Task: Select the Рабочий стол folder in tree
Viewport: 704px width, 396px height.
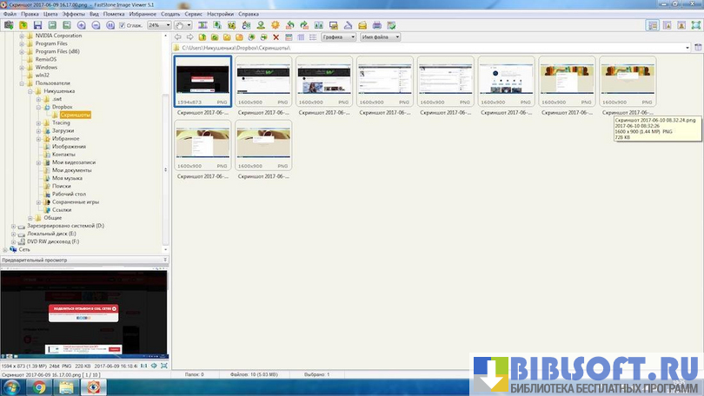Action: 70,194
